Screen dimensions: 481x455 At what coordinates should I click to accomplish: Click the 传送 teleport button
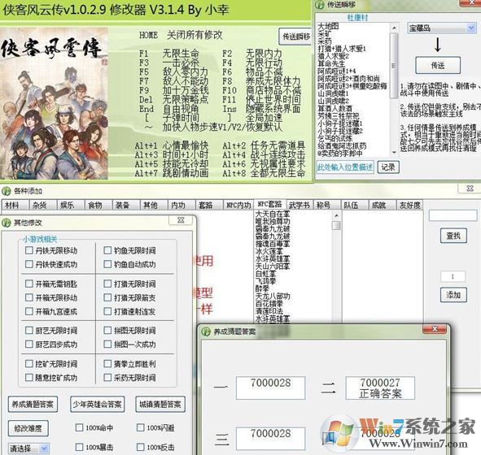438,65
